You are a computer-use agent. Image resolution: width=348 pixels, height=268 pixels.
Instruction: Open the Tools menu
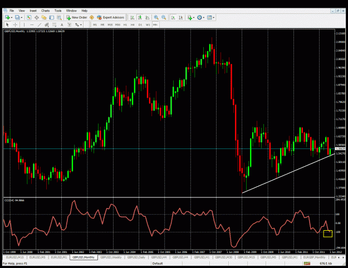coord(58,11)
